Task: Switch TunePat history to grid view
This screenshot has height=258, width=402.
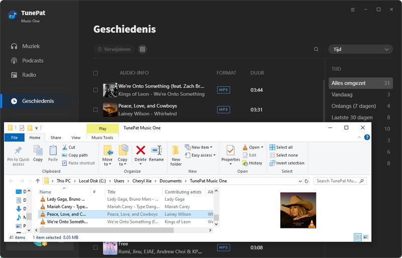Action: (x=143, y=49)
